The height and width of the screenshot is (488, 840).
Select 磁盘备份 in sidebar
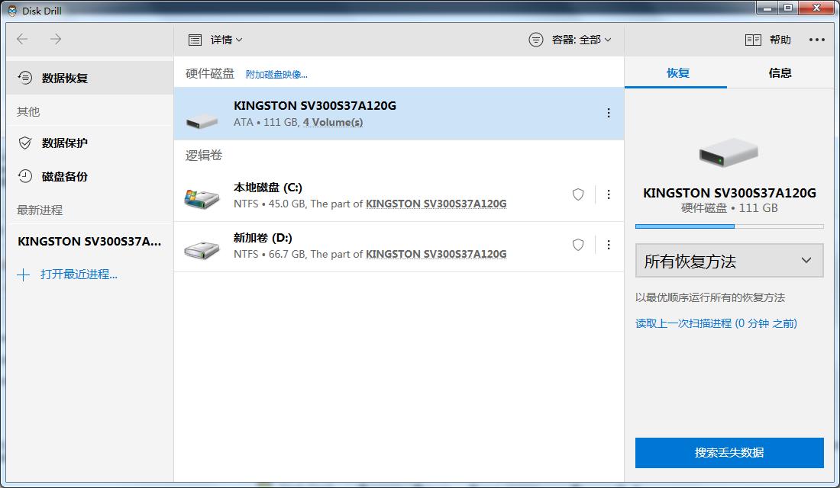click(x=89, y=176)
